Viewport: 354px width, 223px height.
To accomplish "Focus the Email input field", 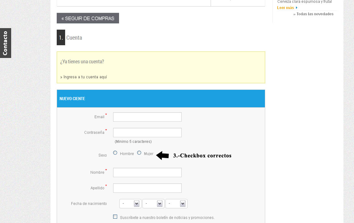I will (147, 117).
